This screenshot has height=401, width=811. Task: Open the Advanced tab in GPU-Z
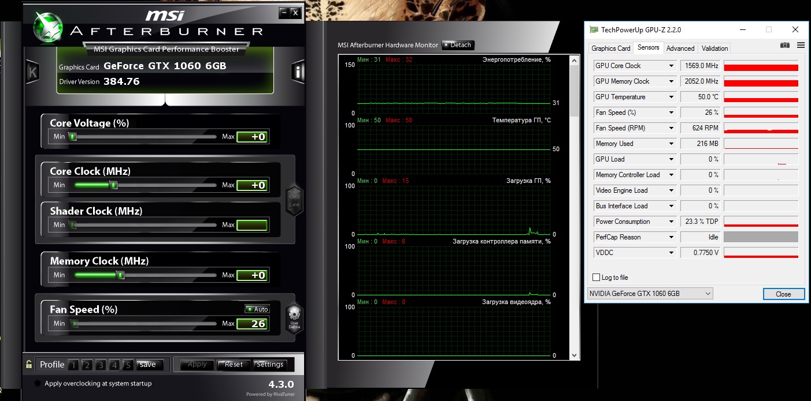click(x=680, y=48)
